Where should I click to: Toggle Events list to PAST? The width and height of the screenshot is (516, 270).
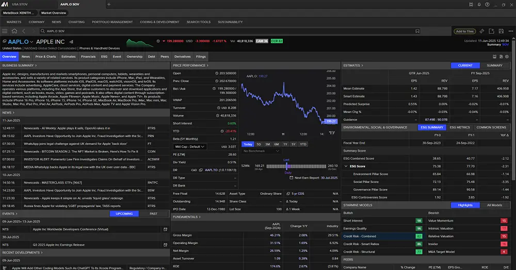[x=153, y=213]
